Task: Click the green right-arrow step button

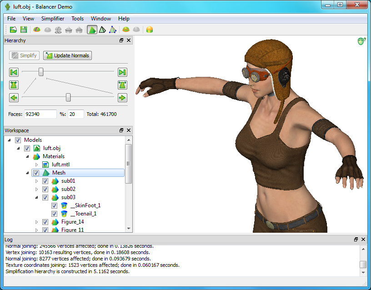Action: click(122, 98)
